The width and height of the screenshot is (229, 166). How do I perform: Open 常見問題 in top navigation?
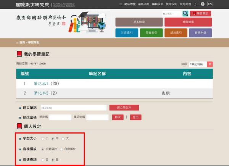coord(185,4)
